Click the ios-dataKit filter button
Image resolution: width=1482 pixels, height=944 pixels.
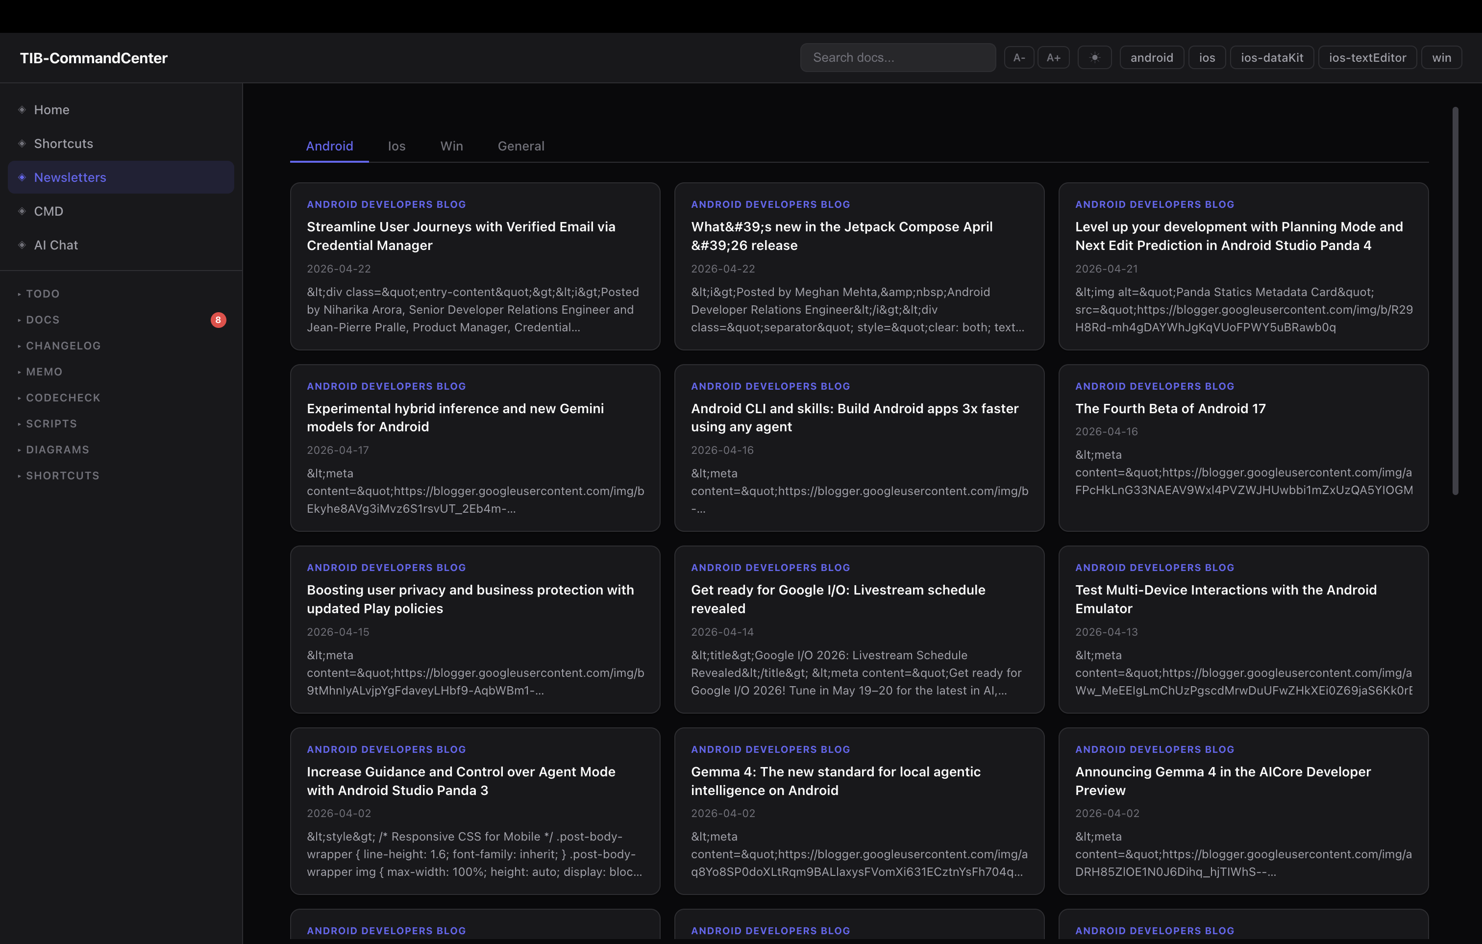(1272, 57)
